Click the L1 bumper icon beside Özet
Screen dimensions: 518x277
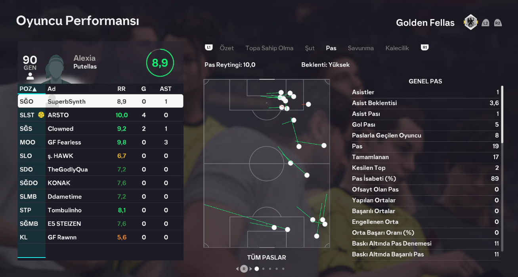(x=209, y=48)
